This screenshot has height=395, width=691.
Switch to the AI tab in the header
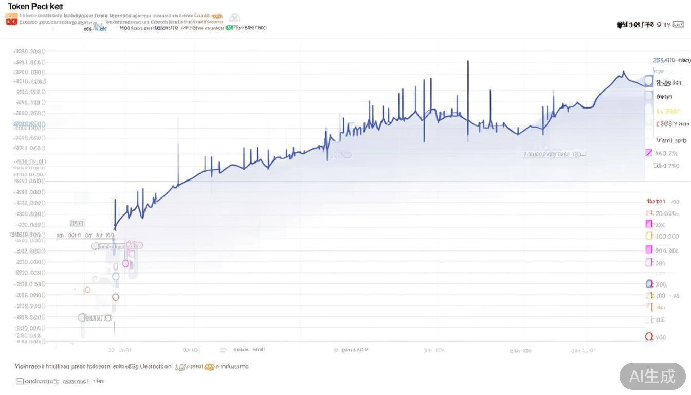(97, 28)
